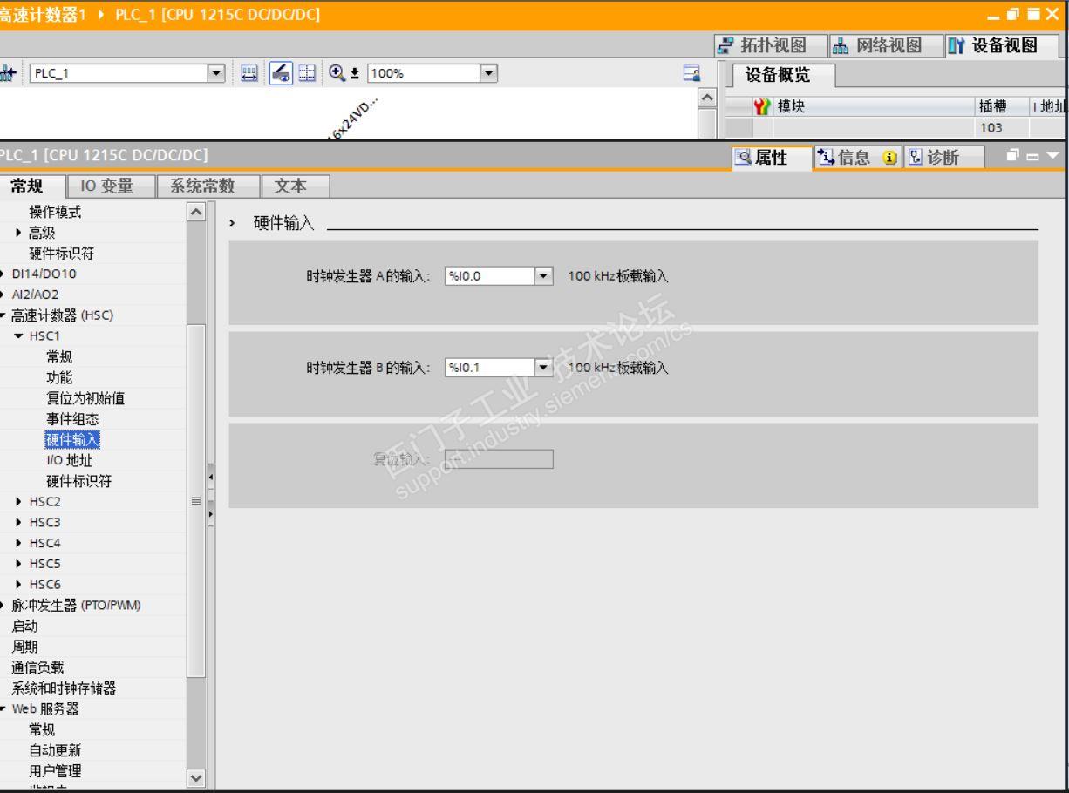Expand the HSC3 tree node
Image resolution: width=1069 pixels, height=793 pixels.
19,523
